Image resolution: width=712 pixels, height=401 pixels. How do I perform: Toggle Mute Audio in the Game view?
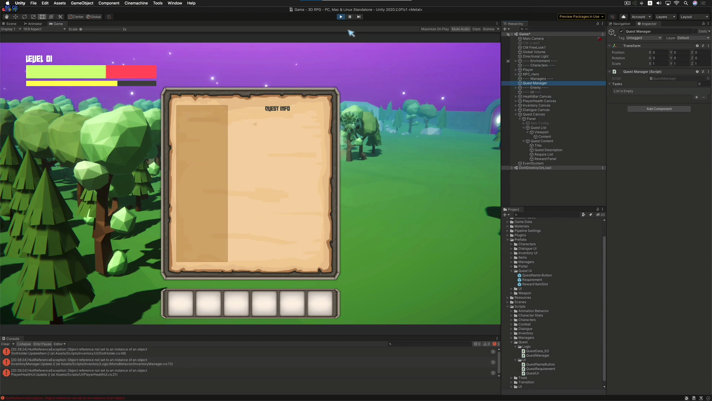click(x=461, y=29)
